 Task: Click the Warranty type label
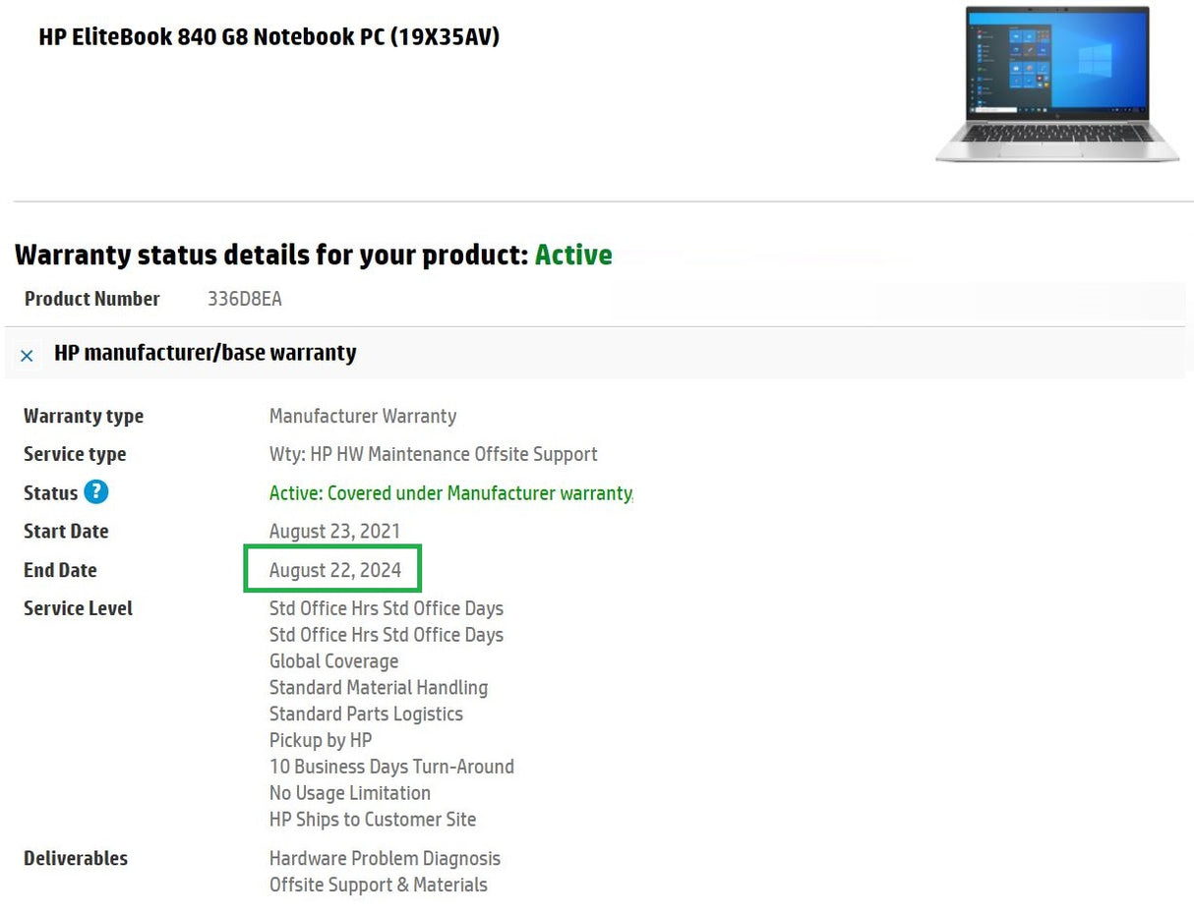pos(83,416)
